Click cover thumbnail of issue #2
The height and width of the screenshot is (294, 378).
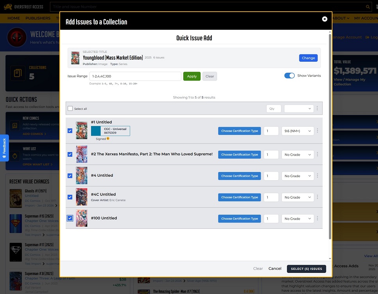click(x=81, y=154)
